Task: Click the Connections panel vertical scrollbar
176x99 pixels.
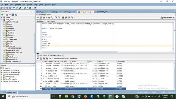Action: (x=34, y=43)
